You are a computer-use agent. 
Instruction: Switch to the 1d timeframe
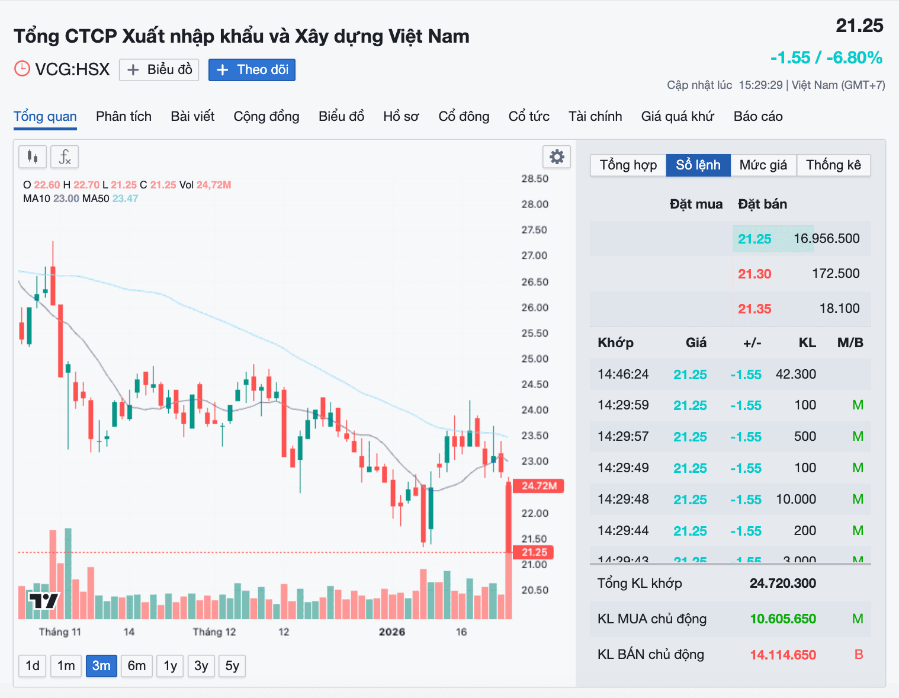click(x=32, y=665)
